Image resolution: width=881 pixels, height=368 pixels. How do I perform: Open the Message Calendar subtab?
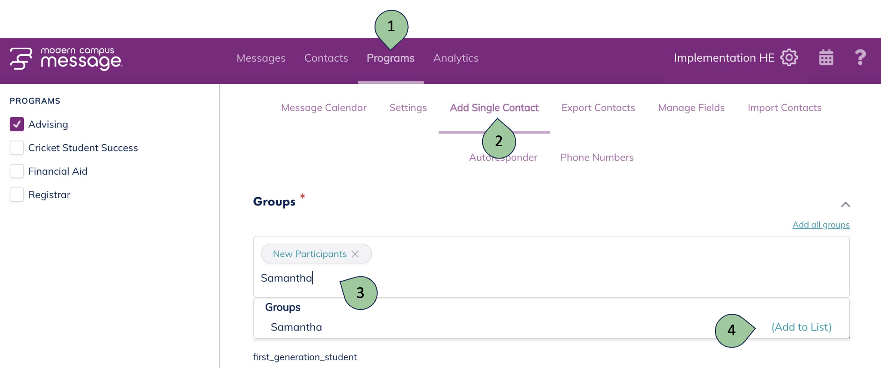click(324, 108)
